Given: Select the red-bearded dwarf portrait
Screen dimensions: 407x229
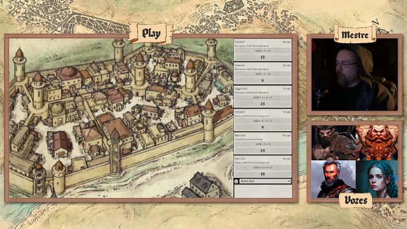Looking at the screenshot, I should (x=376, y=142).
